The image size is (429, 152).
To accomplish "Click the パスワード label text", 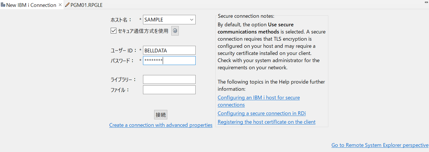I will coord(122,61).
